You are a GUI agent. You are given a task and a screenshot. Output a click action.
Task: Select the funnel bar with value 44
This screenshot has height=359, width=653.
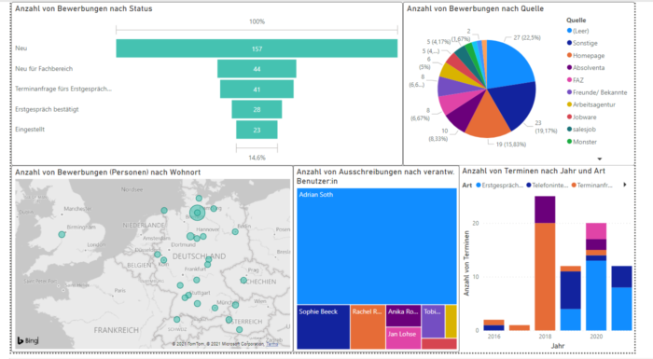(257, 69)
